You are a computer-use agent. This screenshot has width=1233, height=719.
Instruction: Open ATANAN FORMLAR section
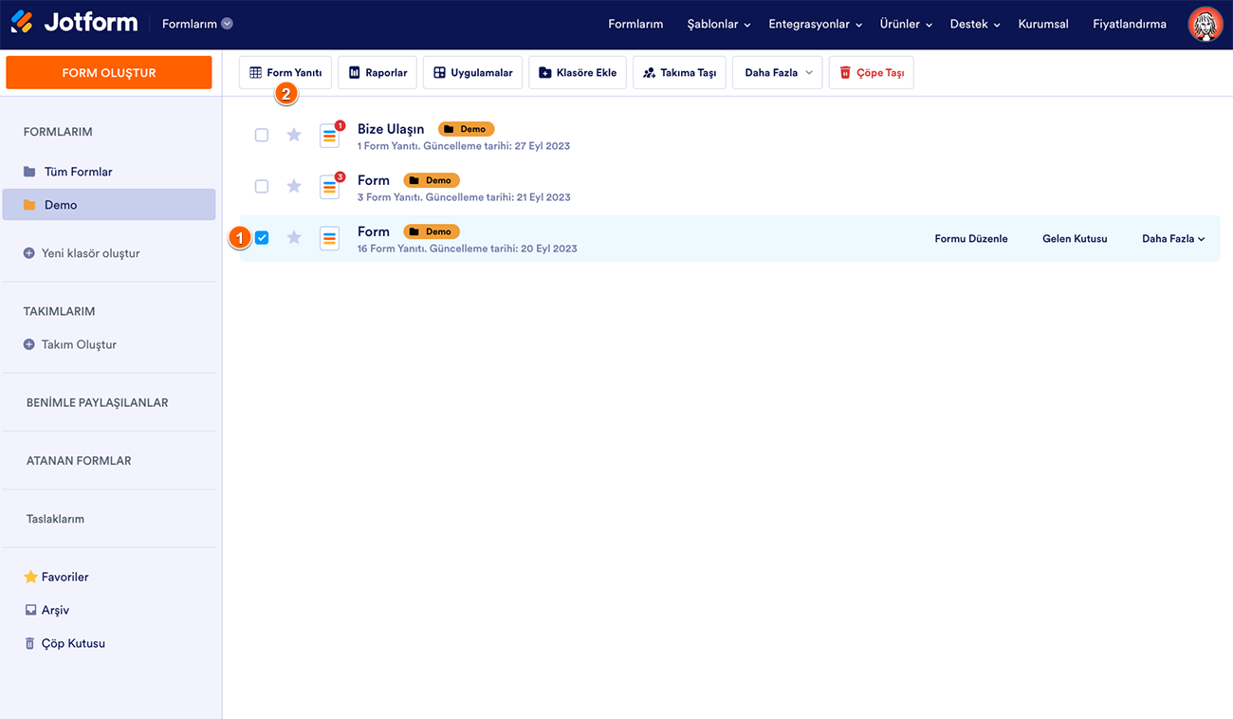(x=79, y=460)
